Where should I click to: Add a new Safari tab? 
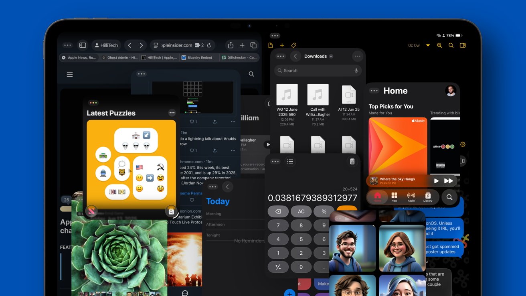point(242,45)
